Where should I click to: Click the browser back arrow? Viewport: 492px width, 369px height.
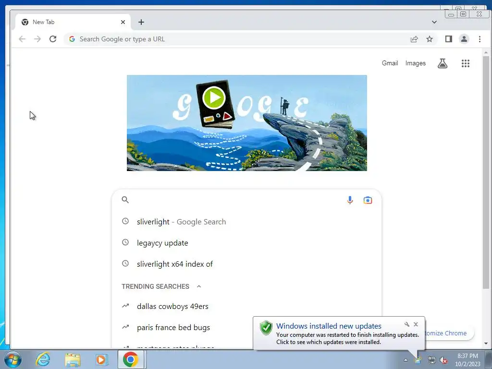pos(22,39)
